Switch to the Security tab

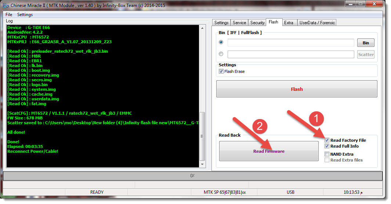click(x=257, y=23)
